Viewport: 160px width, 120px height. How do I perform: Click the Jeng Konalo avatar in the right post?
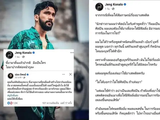[x=99, y=7]
